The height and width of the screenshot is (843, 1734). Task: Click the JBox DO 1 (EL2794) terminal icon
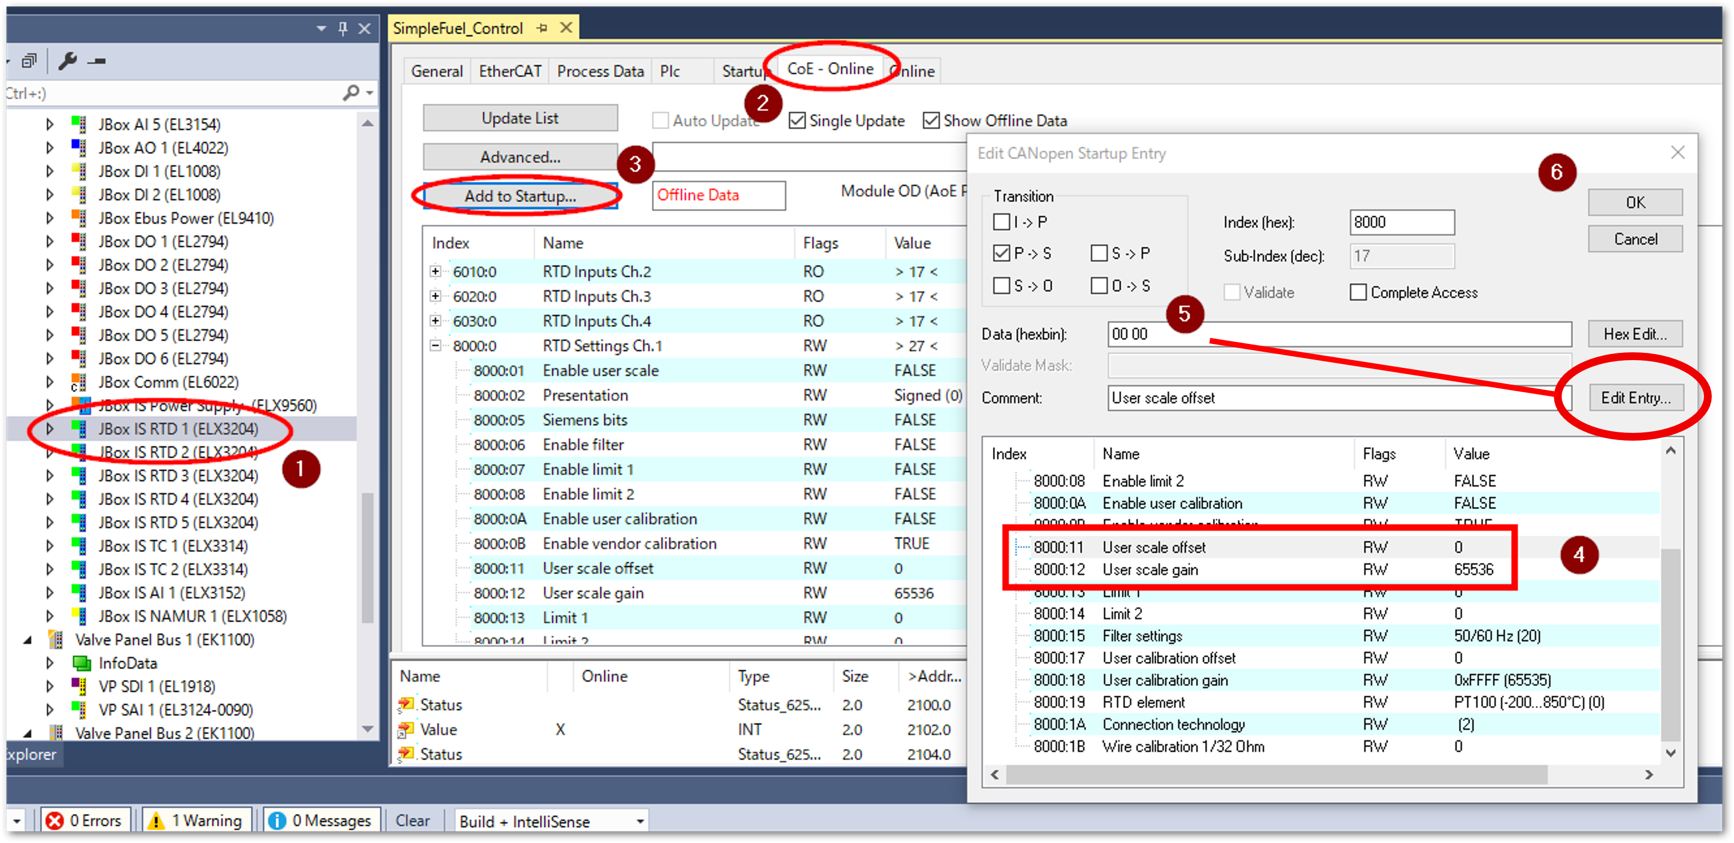pos(79,242)
